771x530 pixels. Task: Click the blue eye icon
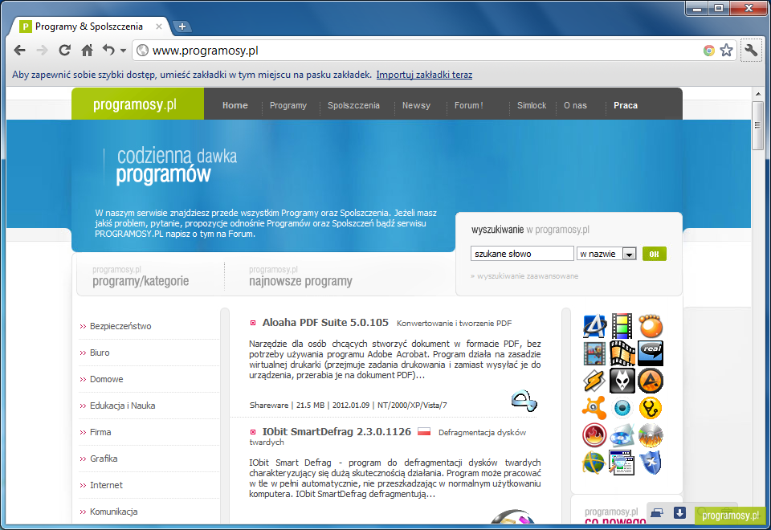(622, 408)
